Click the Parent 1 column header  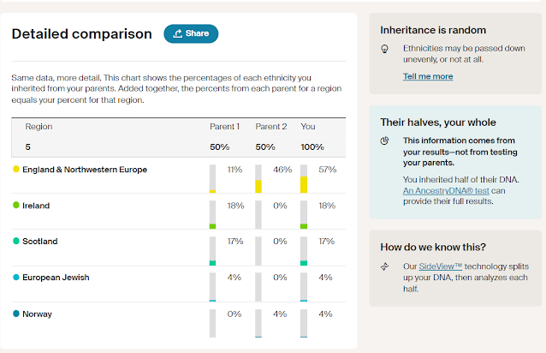tap(224, 127)
